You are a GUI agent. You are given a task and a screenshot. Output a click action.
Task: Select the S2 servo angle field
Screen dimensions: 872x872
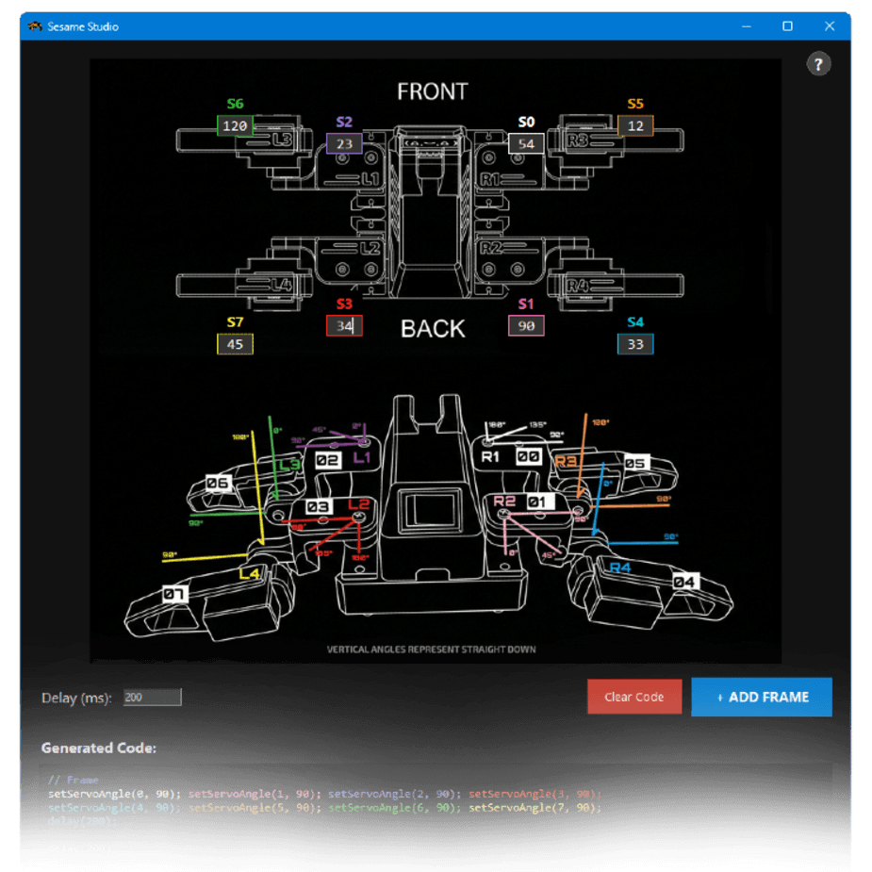pos(344,143)
